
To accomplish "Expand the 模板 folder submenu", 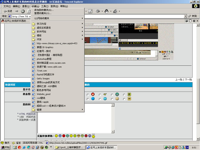I will (x=82, y=35).
